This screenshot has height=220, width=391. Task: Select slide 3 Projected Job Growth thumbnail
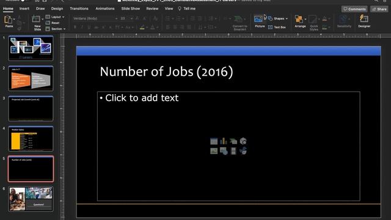click(31, 109)
